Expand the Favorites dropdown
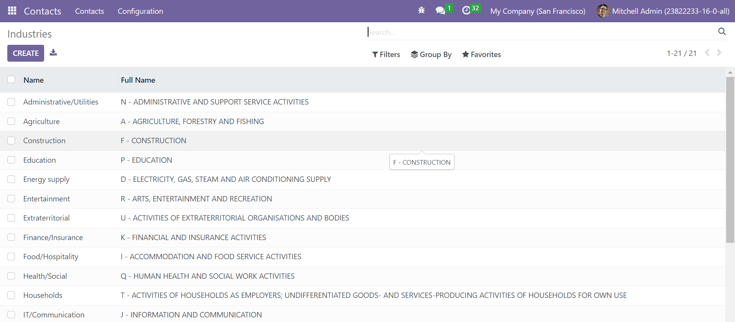 (x=481, y=54)
